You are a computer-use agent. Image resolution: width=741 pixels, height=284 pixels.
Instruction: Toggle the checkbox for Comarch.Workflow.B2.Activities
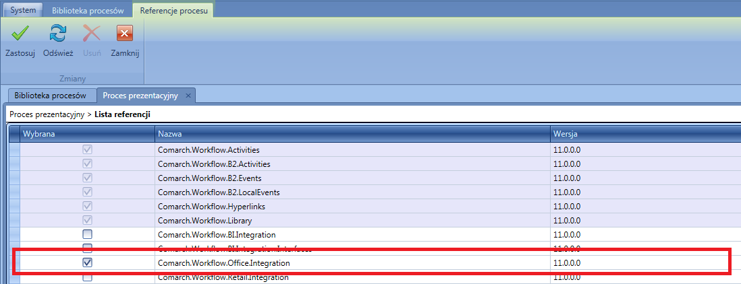(x=88, y=164)
